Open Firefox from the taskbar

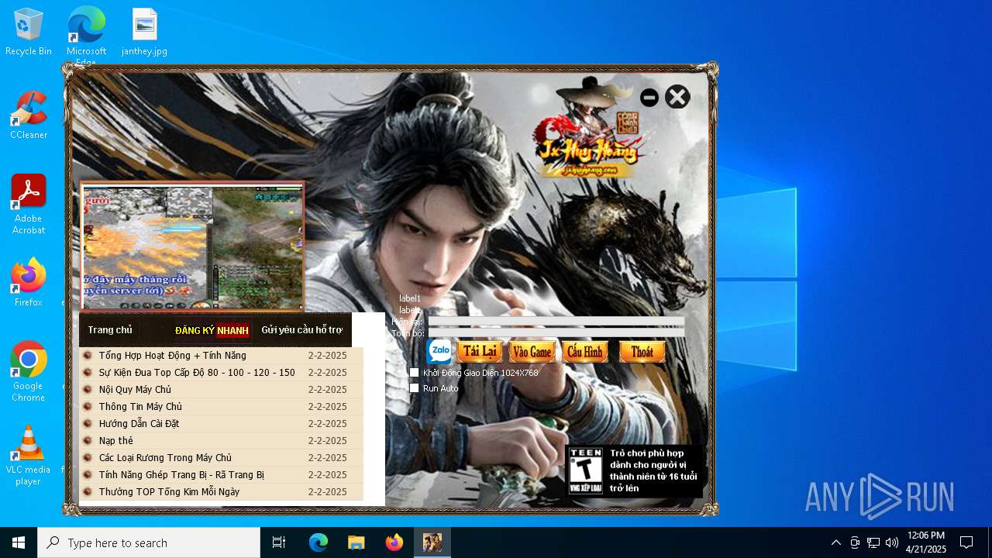[394, 542]
